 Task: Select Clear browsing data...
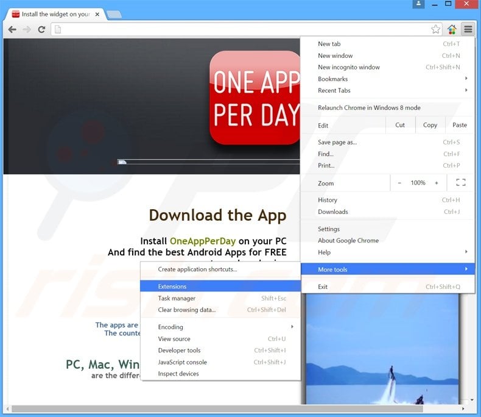220,310
